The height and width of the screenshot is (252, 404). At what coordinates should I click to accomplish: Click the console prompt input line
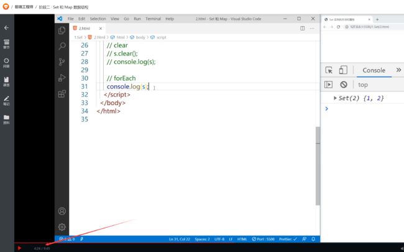366,109
